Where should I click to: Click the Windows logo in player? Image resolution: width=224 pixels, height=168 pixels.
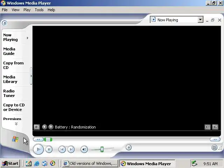(x=15, y=139)
